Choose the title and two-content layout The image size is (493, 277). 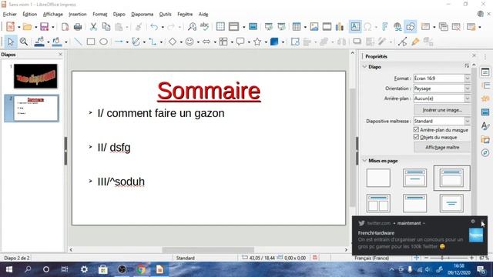point(378,203)
